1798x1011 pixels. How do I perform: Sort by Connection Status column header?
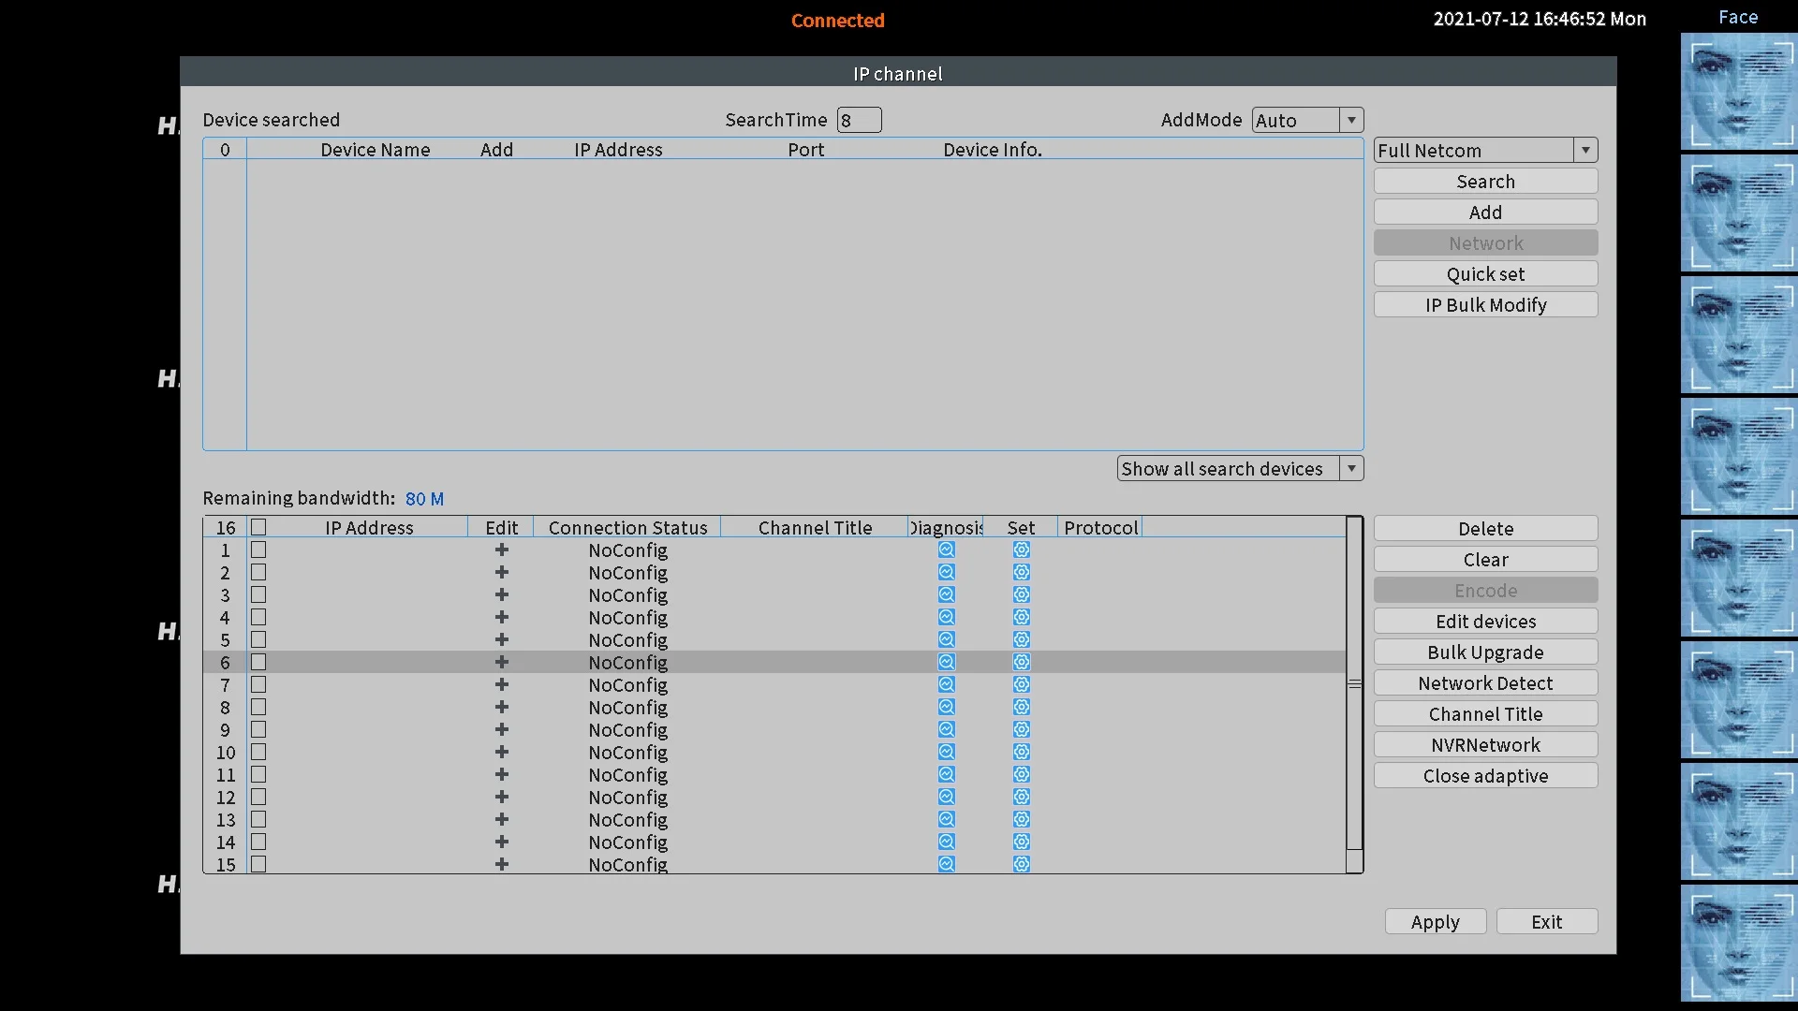point(627,528)
